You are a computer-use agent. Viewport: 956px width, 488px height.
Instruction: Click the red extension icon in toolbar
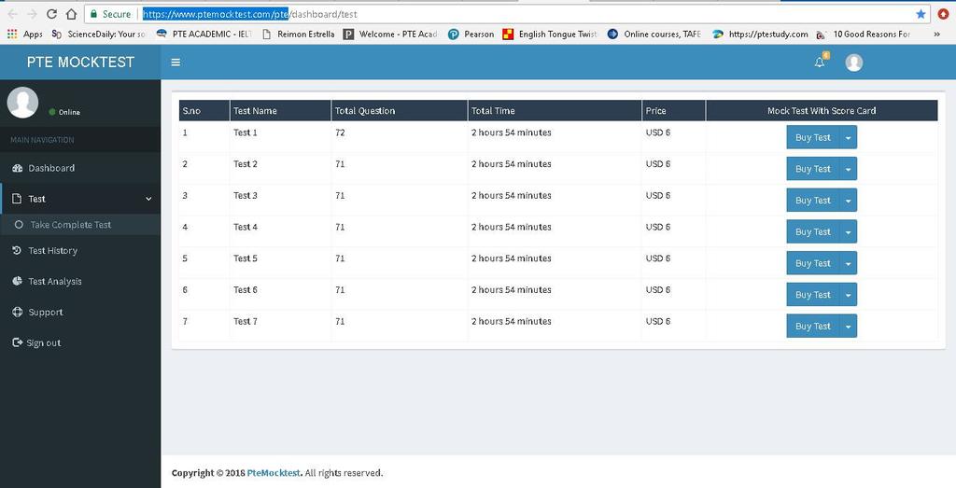pos(943,14)
